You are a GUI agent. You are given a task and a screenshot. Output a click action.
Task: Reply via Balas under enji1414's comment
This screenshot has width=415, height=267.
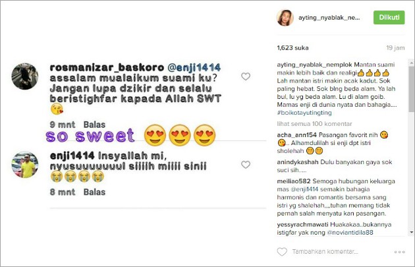coord(94,192)
